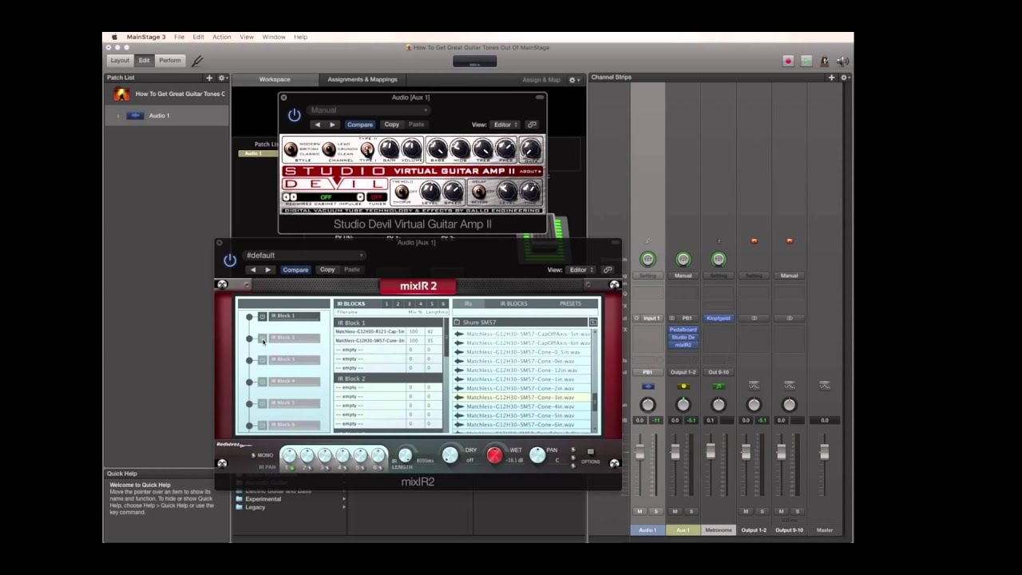Click the Studio Devil BASS knob

coord(438,148)
